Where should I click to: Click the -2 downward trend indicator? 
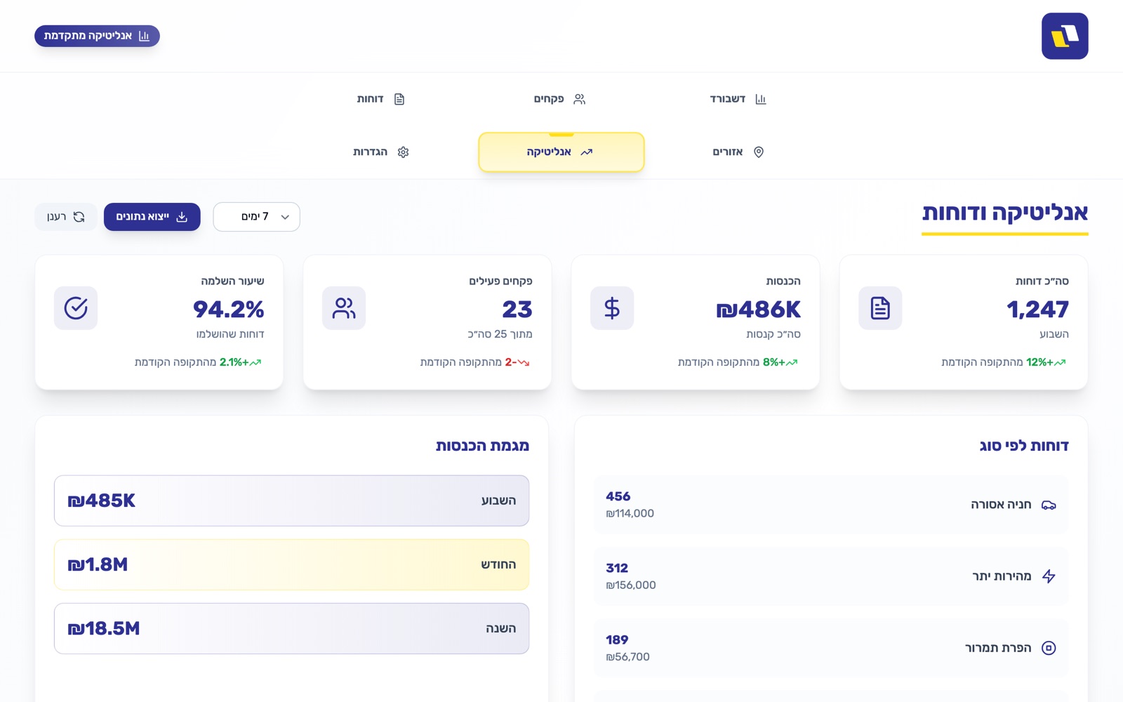[x=517, y=362]
